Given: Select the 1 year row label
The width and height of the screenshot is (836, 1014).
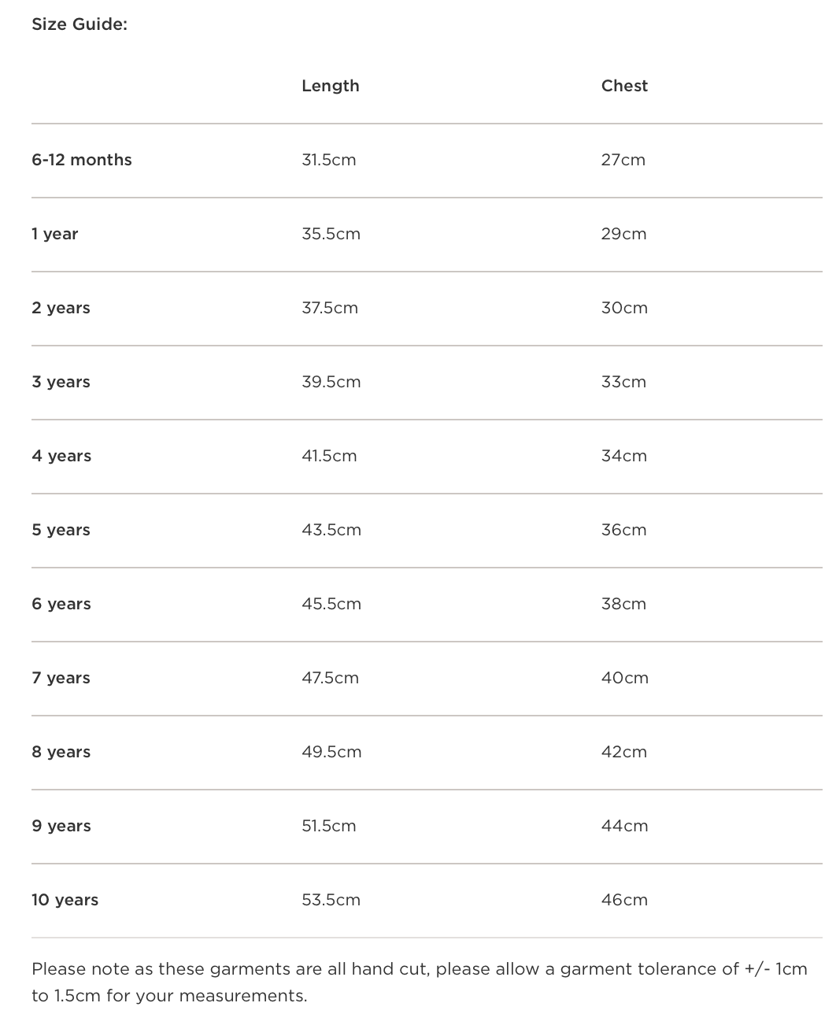Looking at the screenshot, I should [55, 234].
